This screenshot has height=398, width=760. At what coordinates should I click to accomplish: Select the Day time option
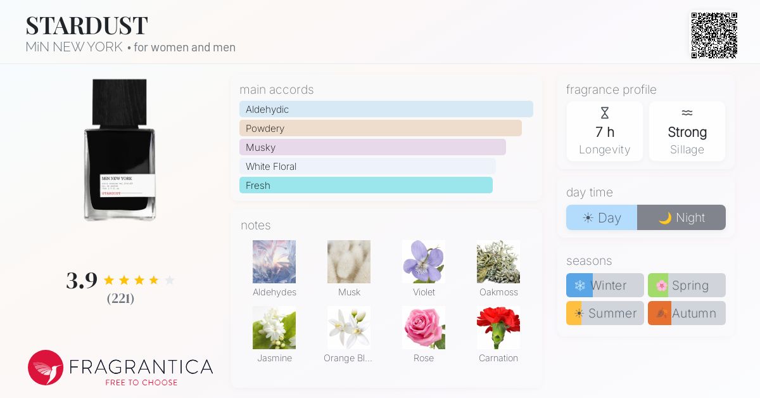[x=602, y=217]
